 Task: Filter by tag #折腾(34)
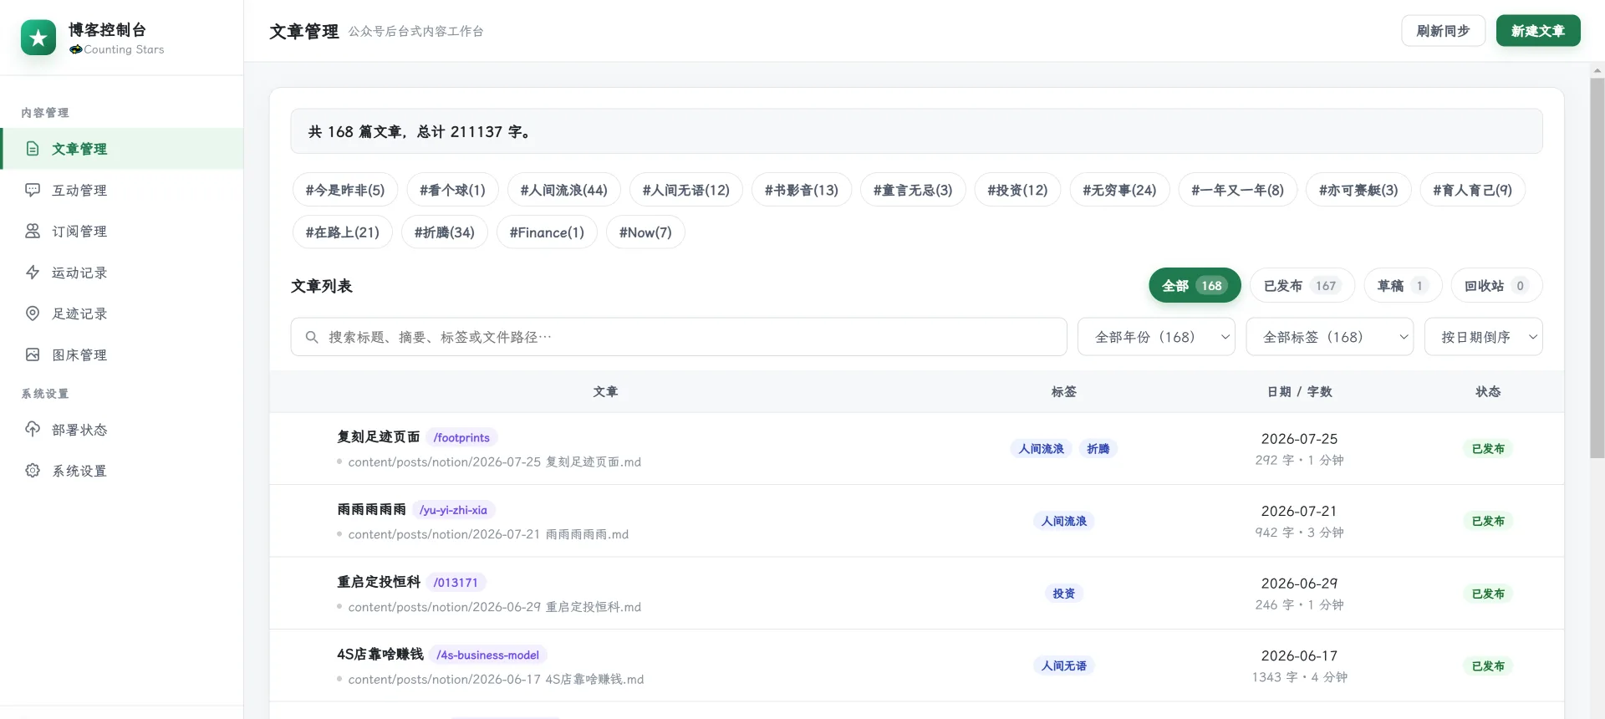(x=444, y=232)
